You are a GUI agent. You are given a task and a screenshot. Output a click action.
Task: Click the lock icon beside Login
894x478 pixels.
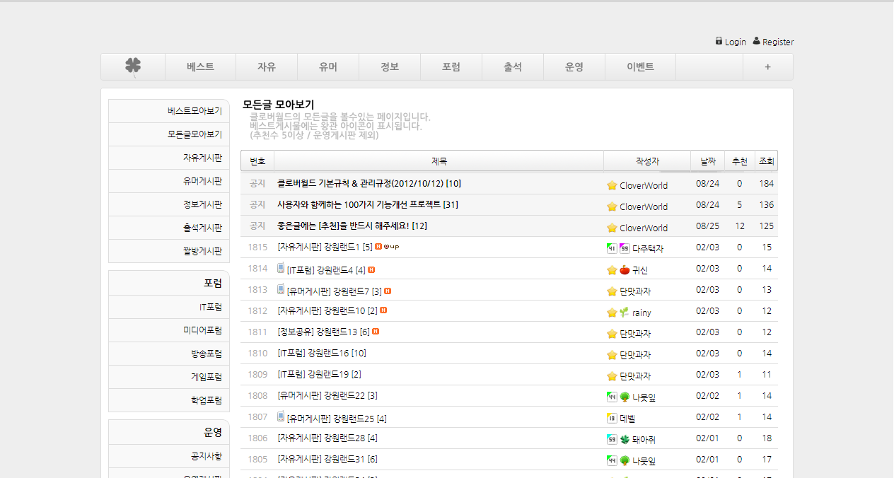(x=719, y=41)
